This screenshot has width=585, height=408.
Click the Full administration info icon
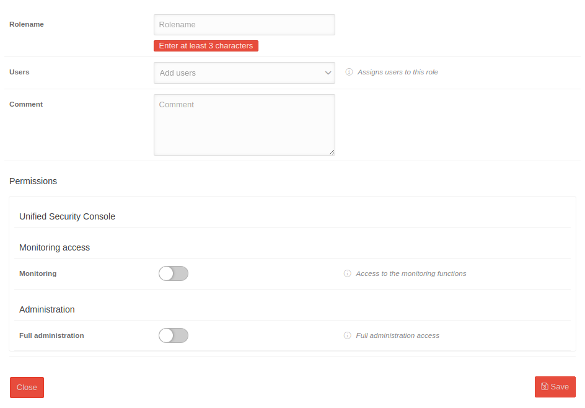(x=348, y=335)
